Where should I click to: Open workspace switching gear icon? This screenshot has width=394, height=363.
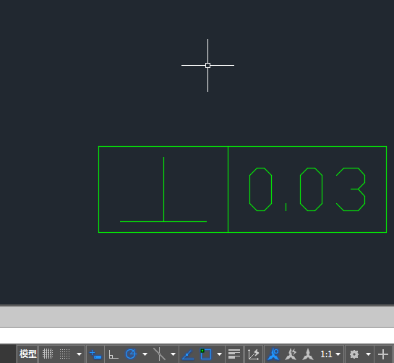click(354, 354)
